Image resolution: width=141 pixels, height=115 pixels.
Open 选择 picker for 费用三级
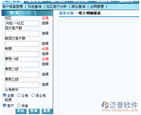pos(45,84)
